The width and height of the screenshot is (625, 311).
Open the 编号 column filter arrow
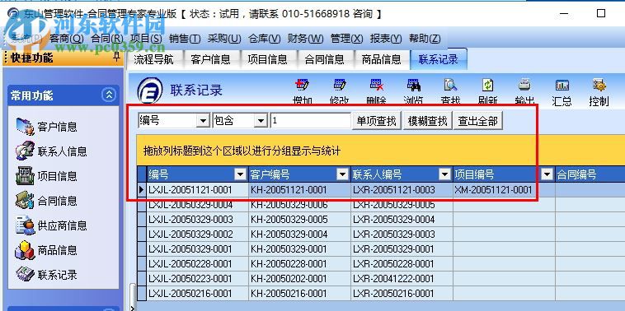click(241, 174)
